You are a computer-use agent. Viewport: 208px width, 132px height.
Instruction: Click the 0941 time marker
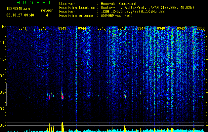(22, 28)
